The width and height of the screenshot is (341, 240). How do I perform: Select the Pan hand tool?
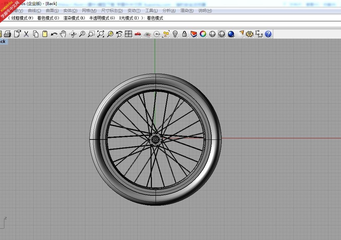tap(63, 34)
